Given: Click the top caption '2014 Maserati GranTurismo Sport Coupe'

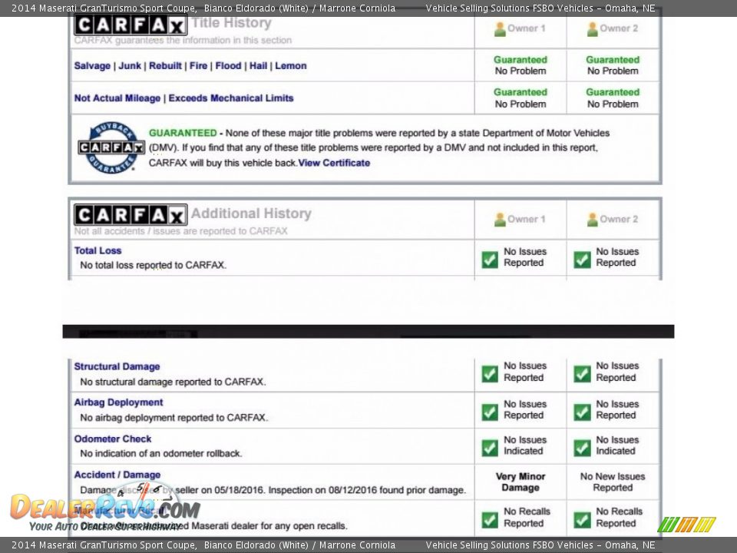Looking at the screenshot, I should tap(104, 8).
